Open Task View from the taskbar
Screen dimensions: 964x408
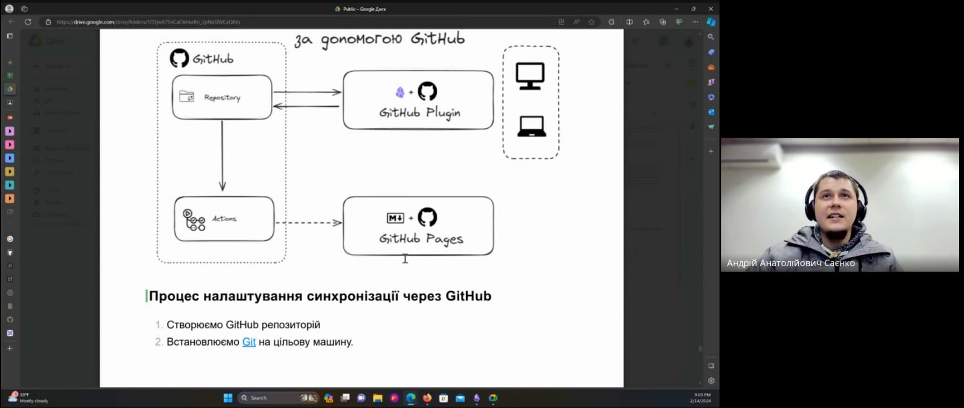tap(345, 398)
